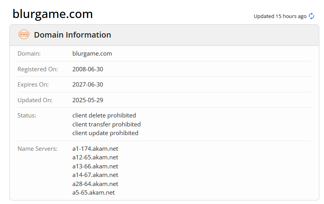Click client delete prohibited status
The image size is (324, 204).
[x=104, y=116]
